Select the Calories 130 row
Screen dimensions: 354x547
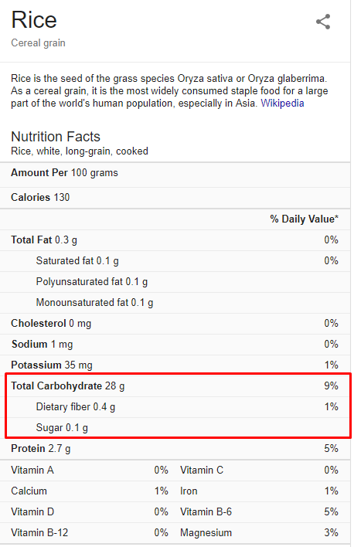point(175,198)
